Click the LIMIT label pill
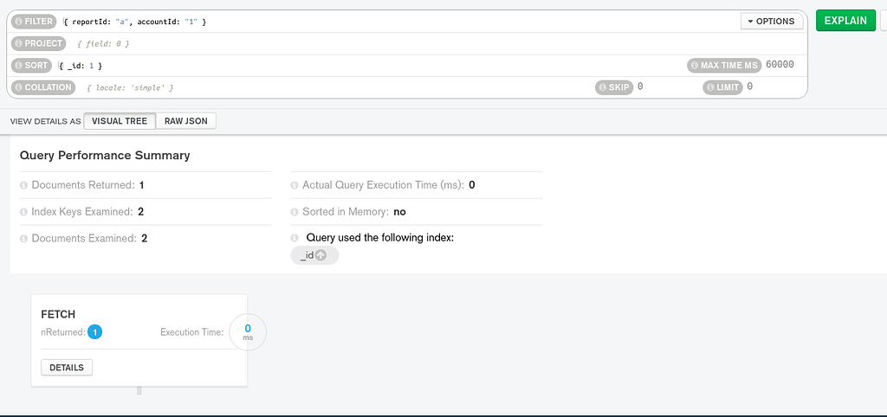This screenshot has height=417, width=887. tap(723, 87)
